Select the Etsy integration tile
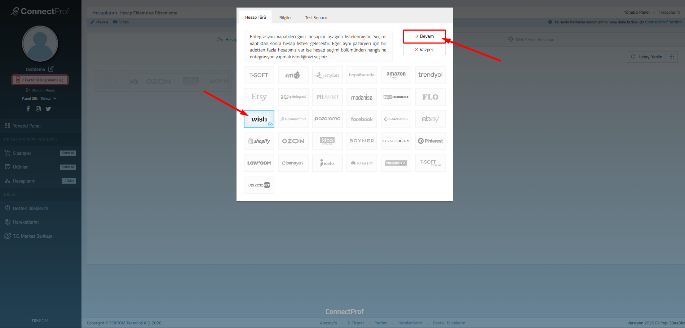685x328 pixels. [x=259, y=97]
